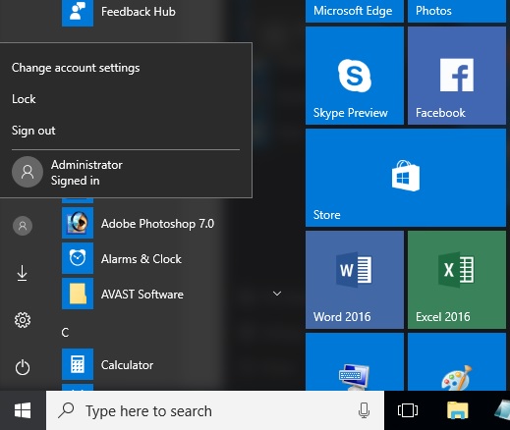Image resolution: width=510 pixels, height=430 pixels.
Task: Click the Alarms & Clock label
Action: 142,259
